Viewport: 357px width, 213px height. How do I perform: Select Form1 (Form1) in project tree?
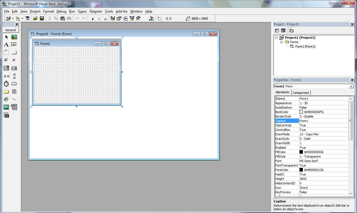[x=305, y=46]
